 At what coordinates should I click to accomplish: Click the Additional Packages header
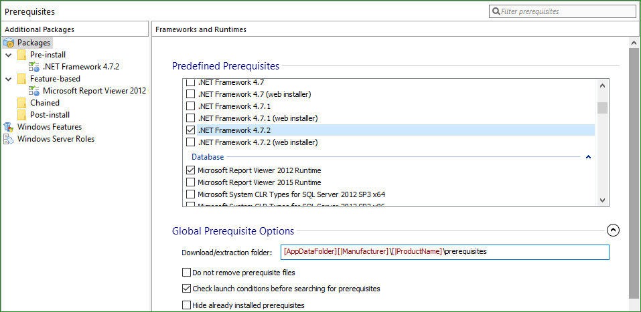tap(40, 29)
